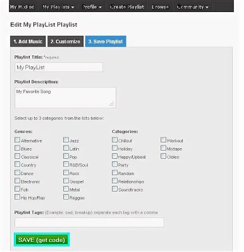Screen dimensions: 244x252
Task: Check the Alternative genre checkbox
Action: pos(17,140)
